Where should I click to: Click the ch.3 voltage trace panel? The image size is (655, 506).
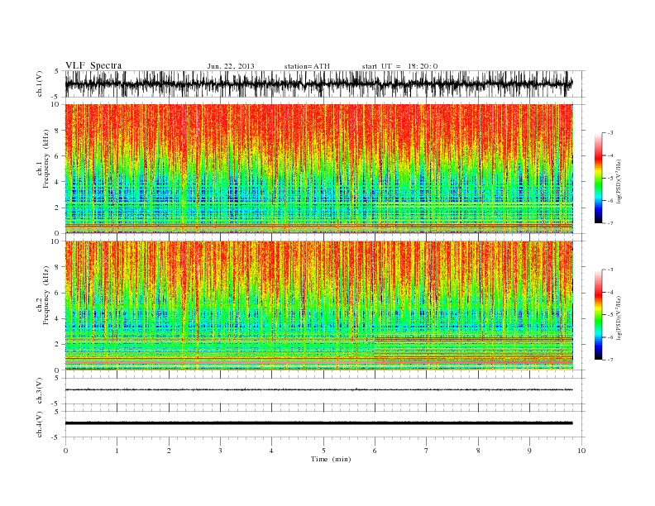tap(325, 391)
